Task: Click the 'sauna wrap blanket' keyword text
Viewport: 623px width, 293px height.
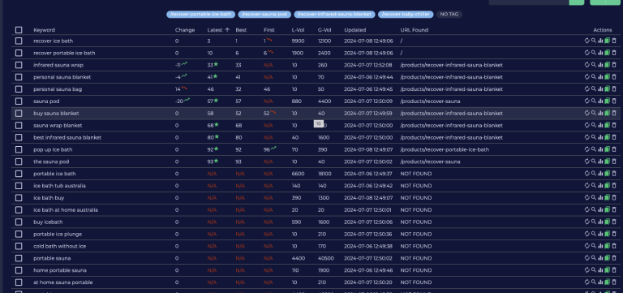Action: point(58,125)
